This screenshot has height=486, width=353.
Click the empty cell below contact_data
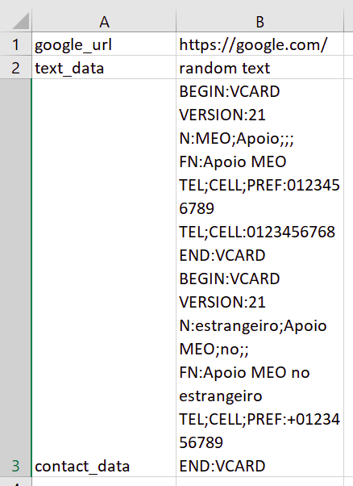click(x=104, y=482)
